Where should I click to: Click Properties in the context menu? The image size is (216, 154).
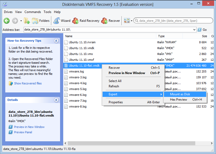click(x=116, y=102)
